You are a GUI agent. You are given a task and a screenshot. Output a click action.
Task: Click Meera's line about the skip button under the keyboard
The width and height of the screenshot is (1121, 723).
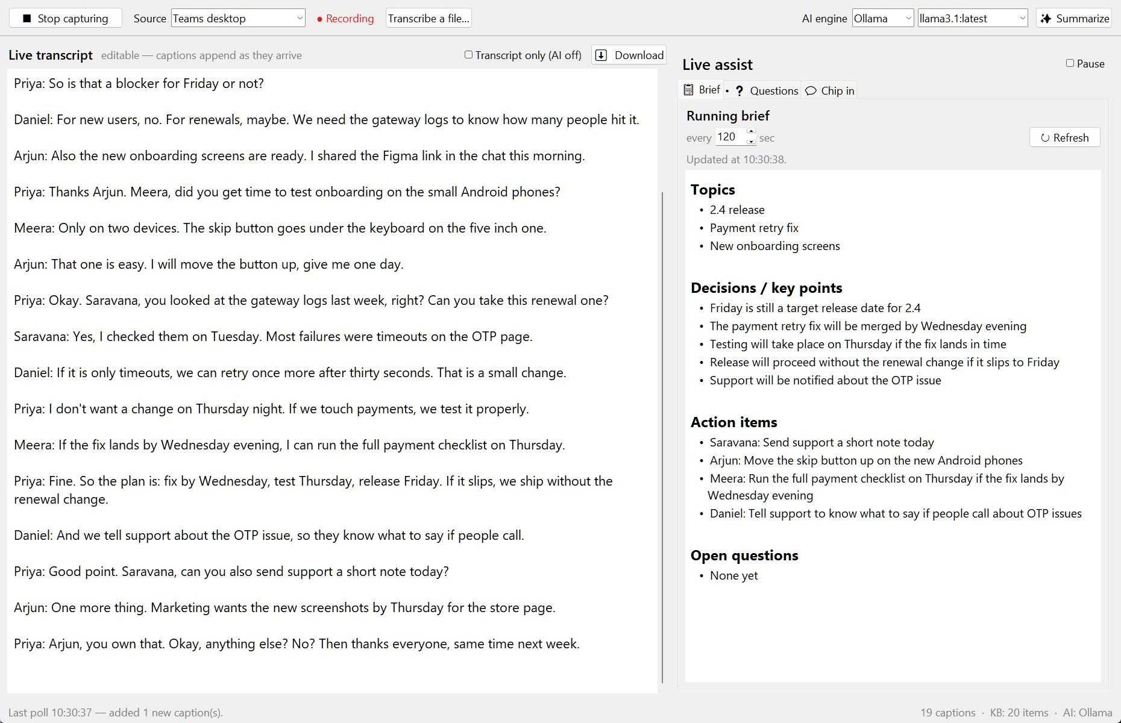(x=280, y=228)
